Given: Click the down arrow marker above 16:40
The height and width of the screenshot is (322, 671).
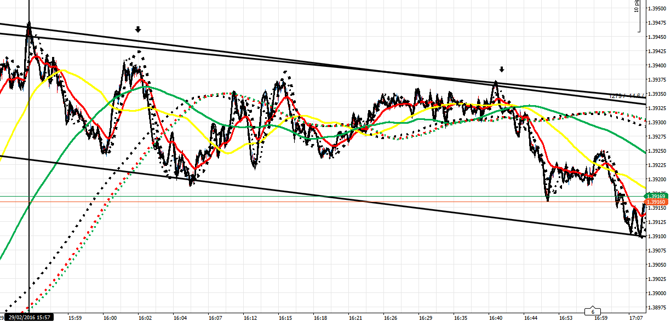Looking at the screenshot, I should [501, 70].
